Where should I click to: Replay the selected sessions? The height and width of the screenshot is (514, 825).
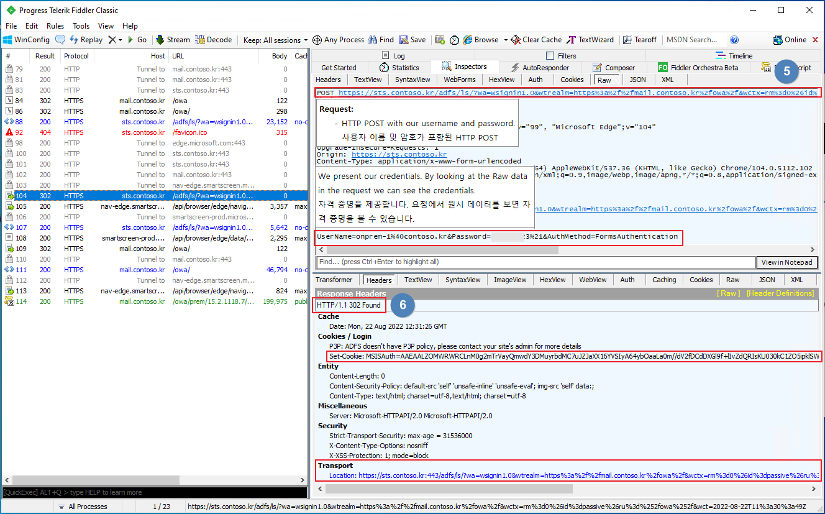click(86, 40)
